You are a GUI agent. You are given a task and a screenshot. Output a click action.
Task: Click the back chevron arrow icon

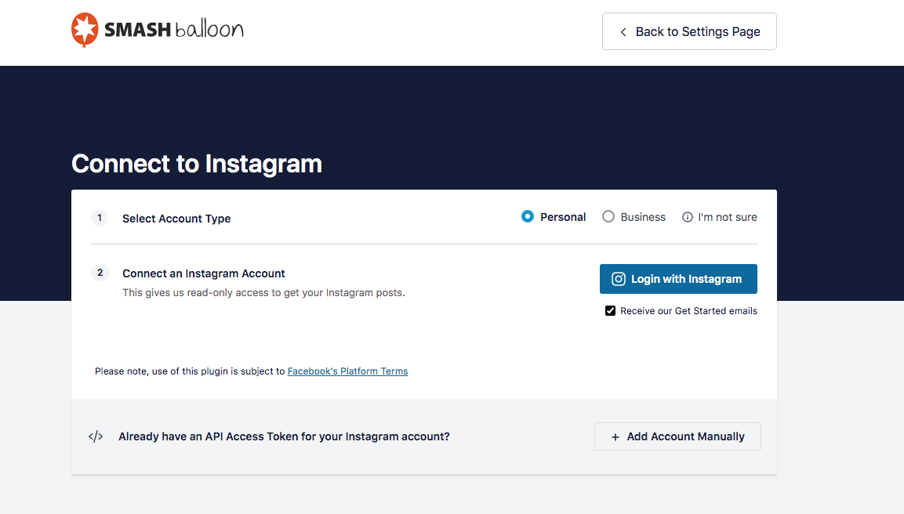623,32
